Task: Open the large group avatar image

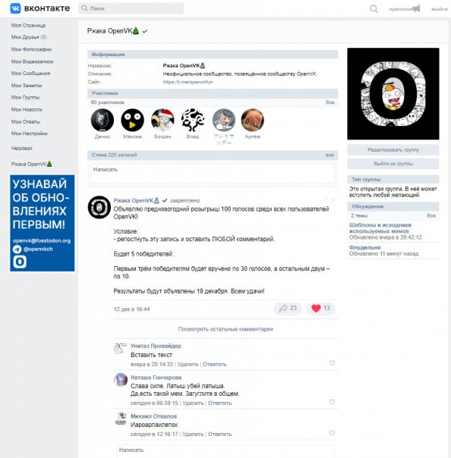Action: [393, 94]
